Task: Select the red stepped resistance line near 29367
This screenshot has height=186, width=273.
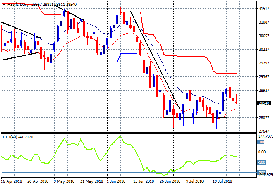Action: click(226, 73)
